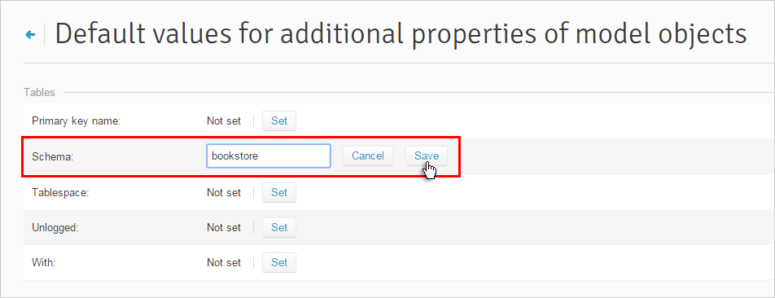Screen dimensions: 775x298
Task: Click Not set text in With row
Action: [x=224, y=262]
